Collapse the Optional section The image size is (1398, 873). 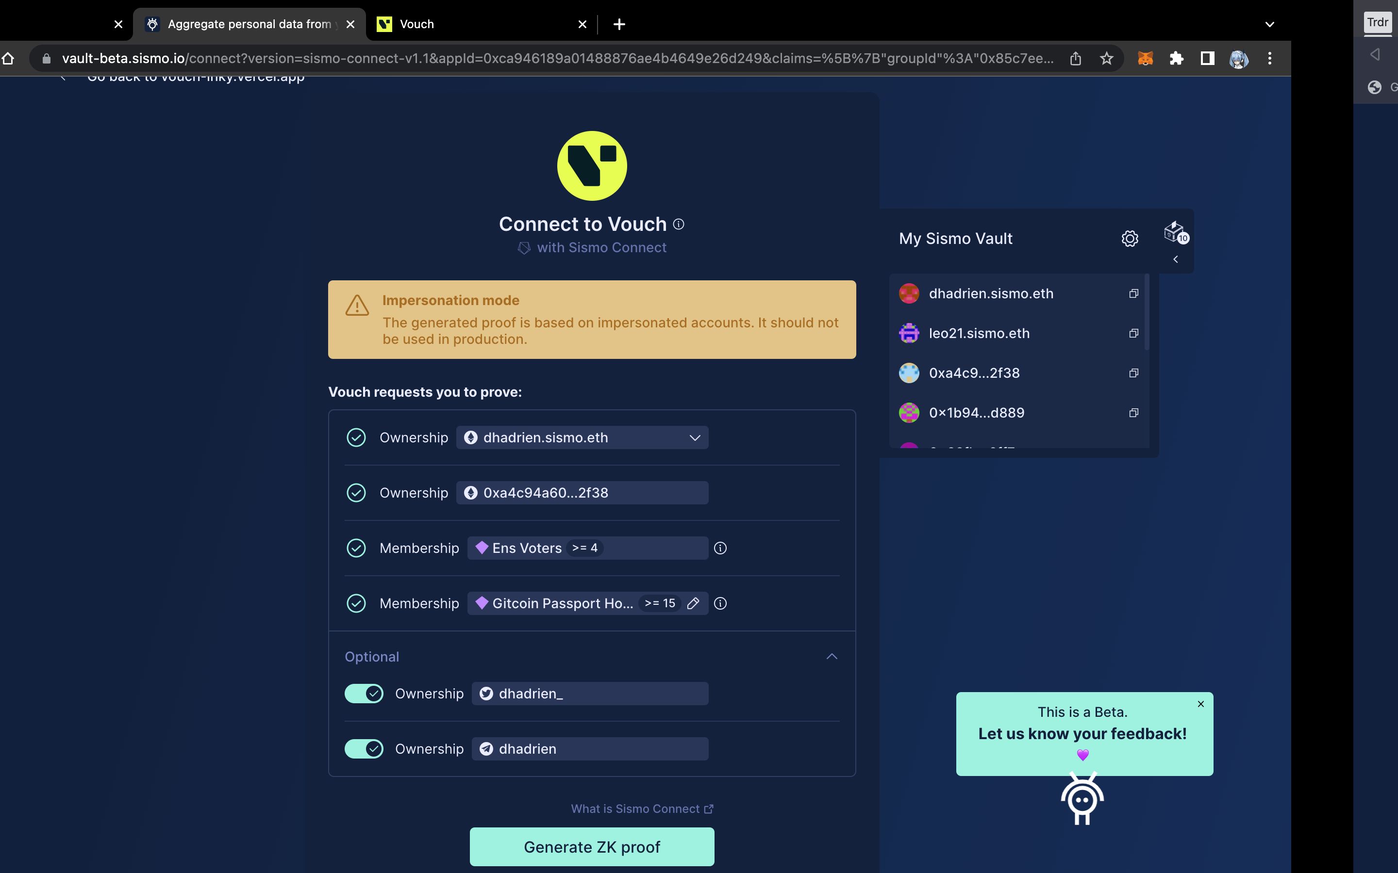(832, 657)
